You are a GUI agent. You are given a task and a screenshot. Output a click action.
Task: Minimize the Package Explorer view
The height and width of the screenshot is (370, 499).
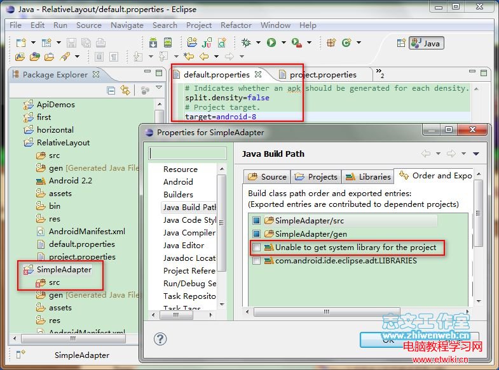tap(147, 72)
